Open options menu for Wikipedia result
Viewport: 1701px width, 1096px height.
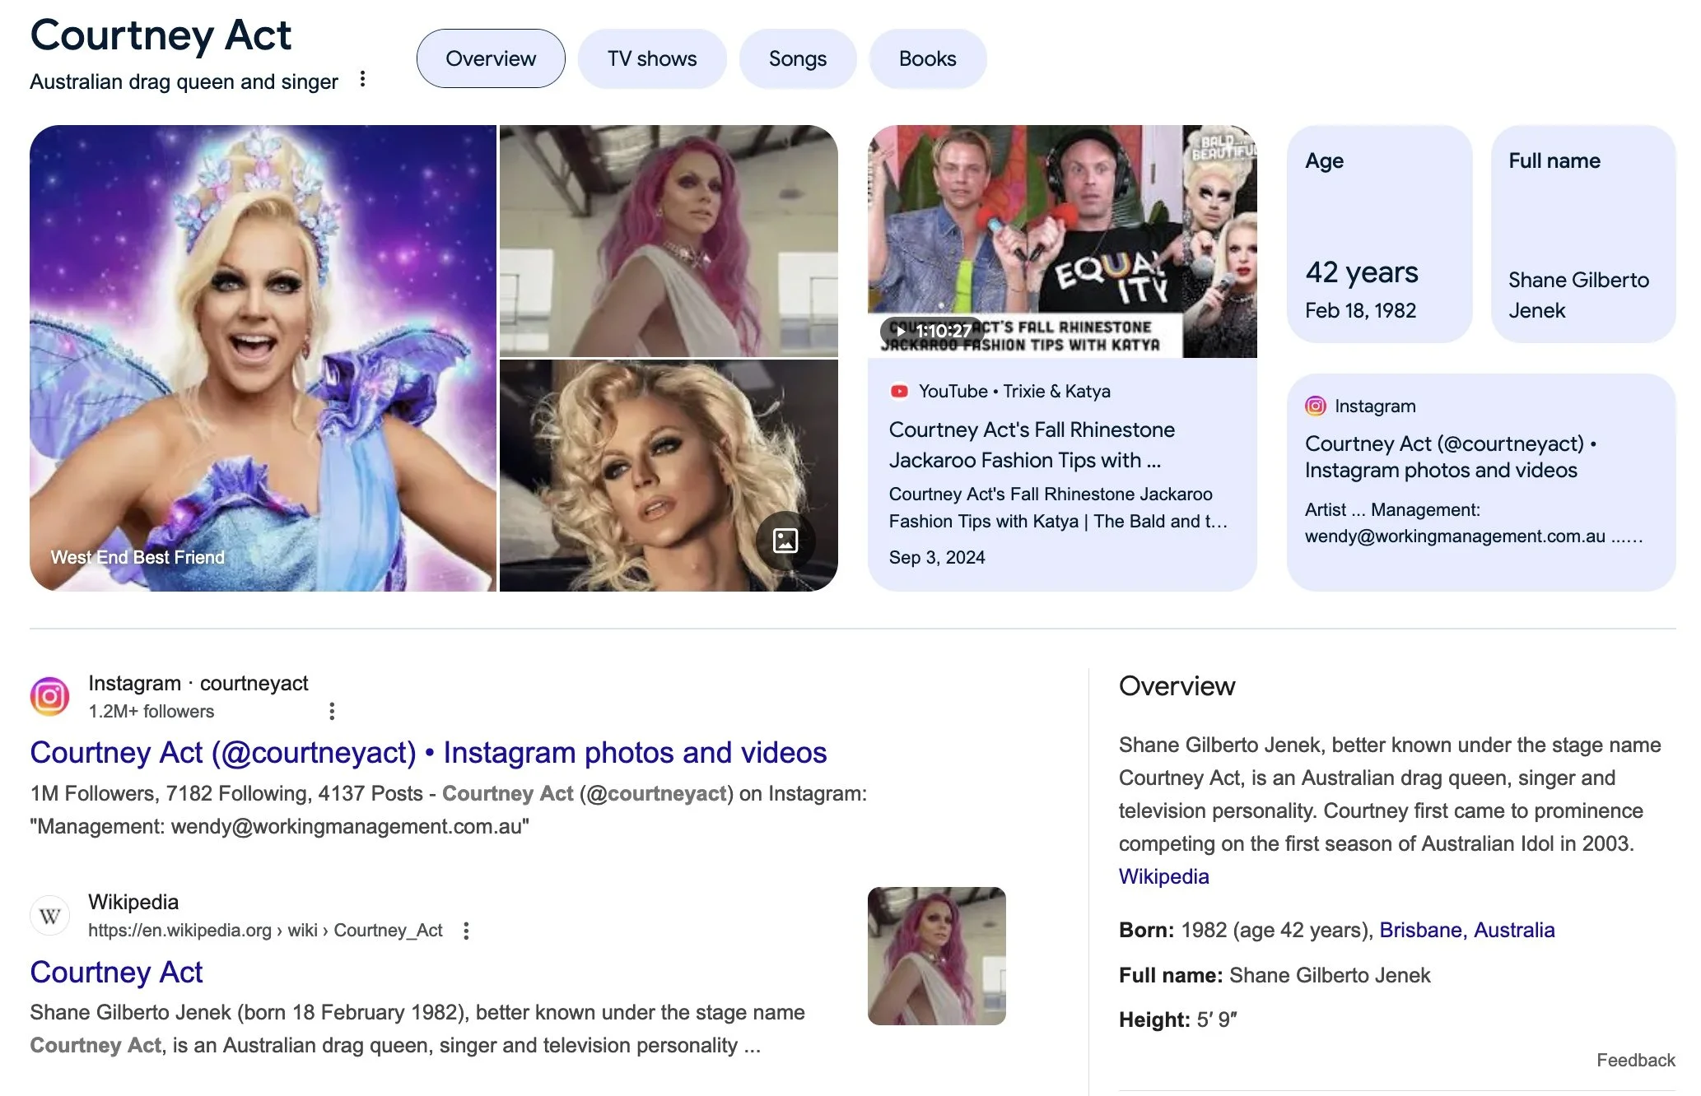point(466,931)
